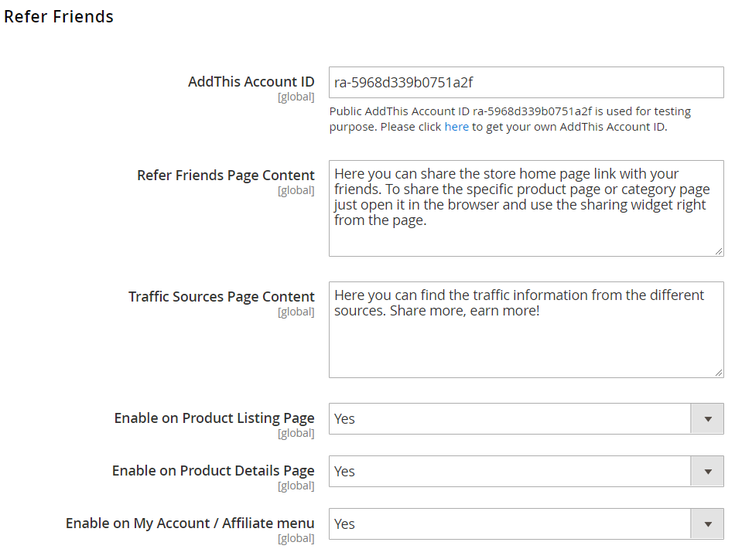Grab the Traffic Sources textarea resize handle
Image resolution: width=735 pixels, height=549 pixels.
[719, 373]
